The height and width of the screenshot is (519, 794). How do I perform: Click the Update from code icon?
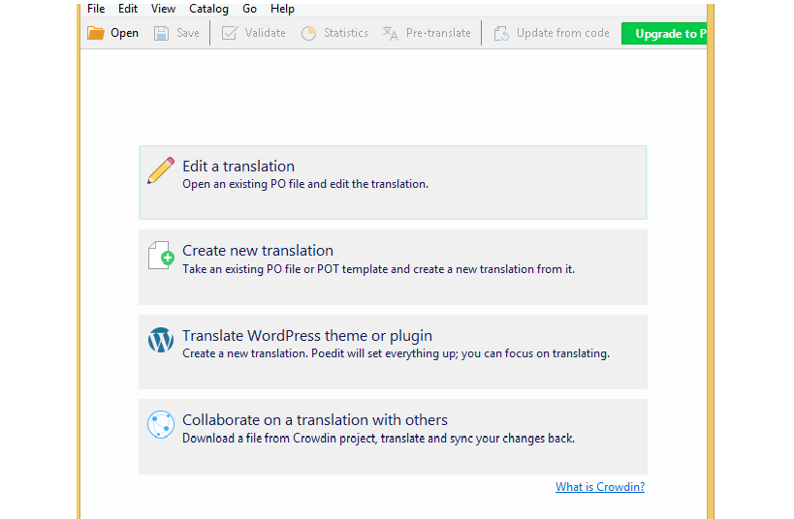pos(501,33)
